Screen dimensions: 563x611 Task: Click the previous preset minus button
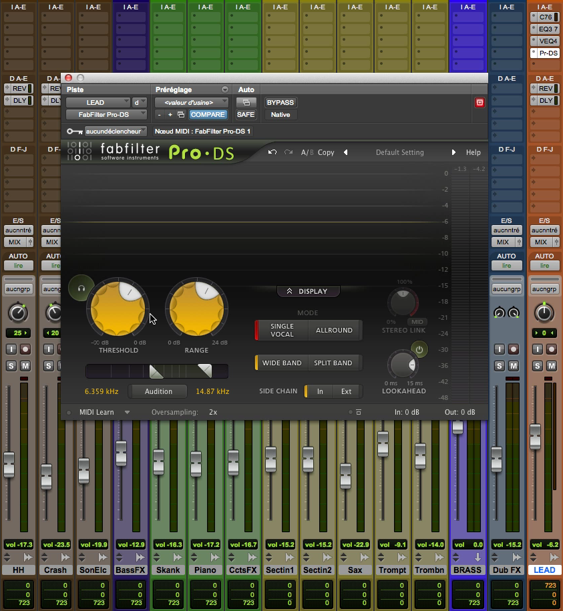click(159, 115)
